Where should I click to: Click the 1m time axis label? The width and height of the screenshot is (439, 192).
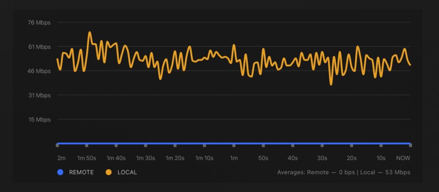pos(234,158)
